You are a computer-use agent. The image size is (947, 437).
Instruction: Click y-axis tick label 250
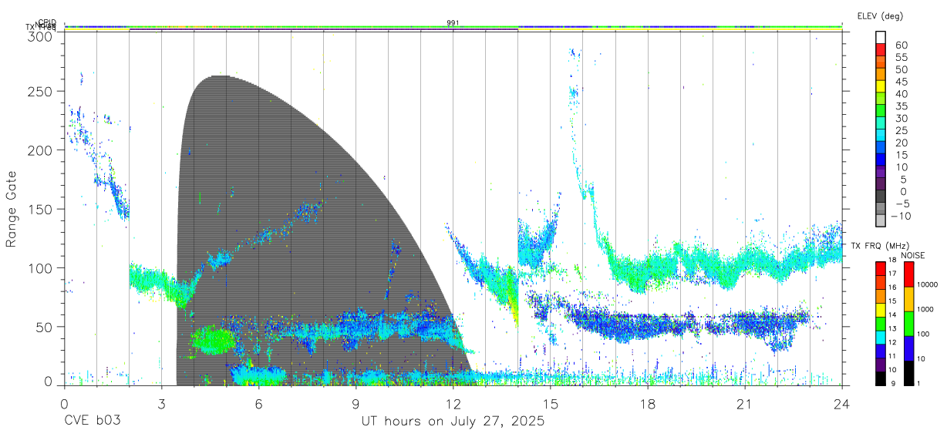(x=41, y=92)
